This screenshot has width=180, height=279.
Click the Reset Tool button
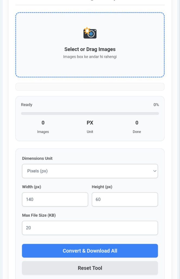[x=90, y=268]
